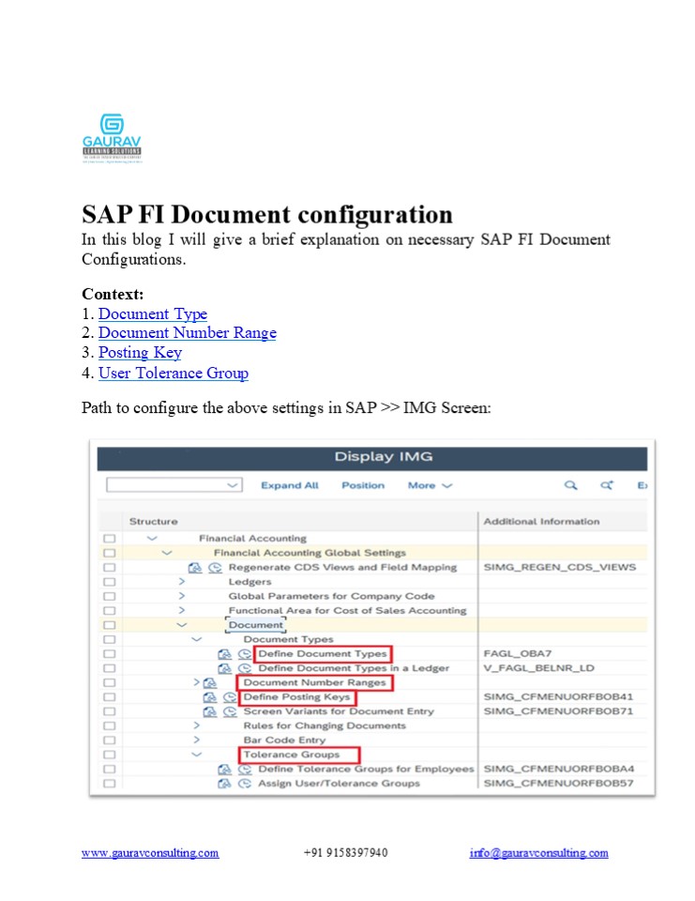This screenshot has height=901, width=695.
Task: Click the V_FAGL_BELNR_LD additional information cell
Action: [x=538, y=668]
